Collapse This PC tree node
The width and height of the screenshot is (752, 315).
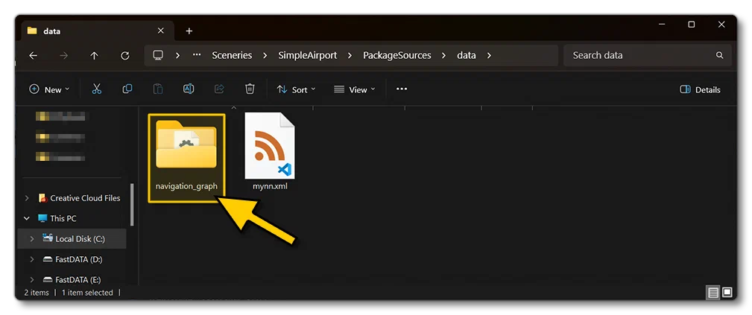(x=27, y=218)
